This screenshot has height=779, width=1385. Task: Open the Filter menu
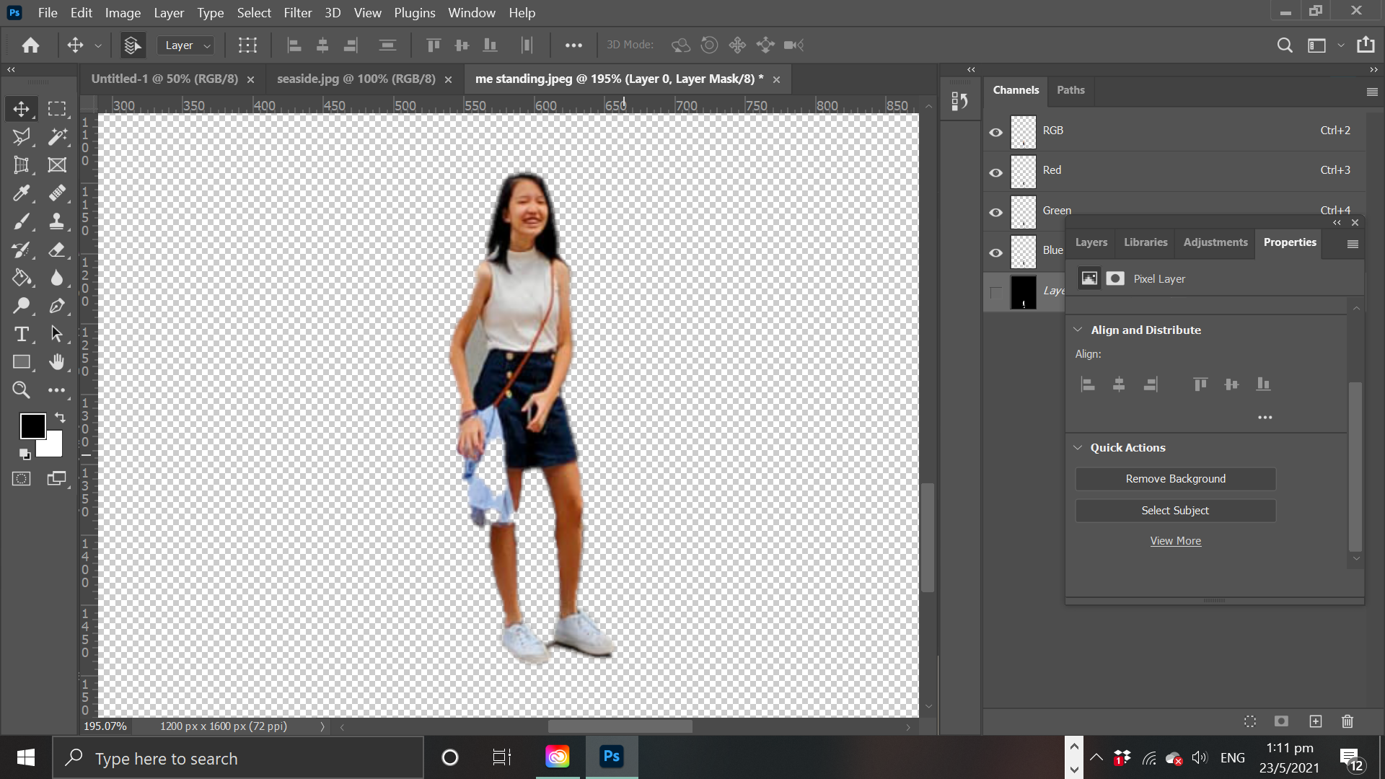pyautogui.click(x=297, y=13)
